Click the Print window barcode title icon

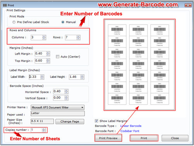[5, 5]
